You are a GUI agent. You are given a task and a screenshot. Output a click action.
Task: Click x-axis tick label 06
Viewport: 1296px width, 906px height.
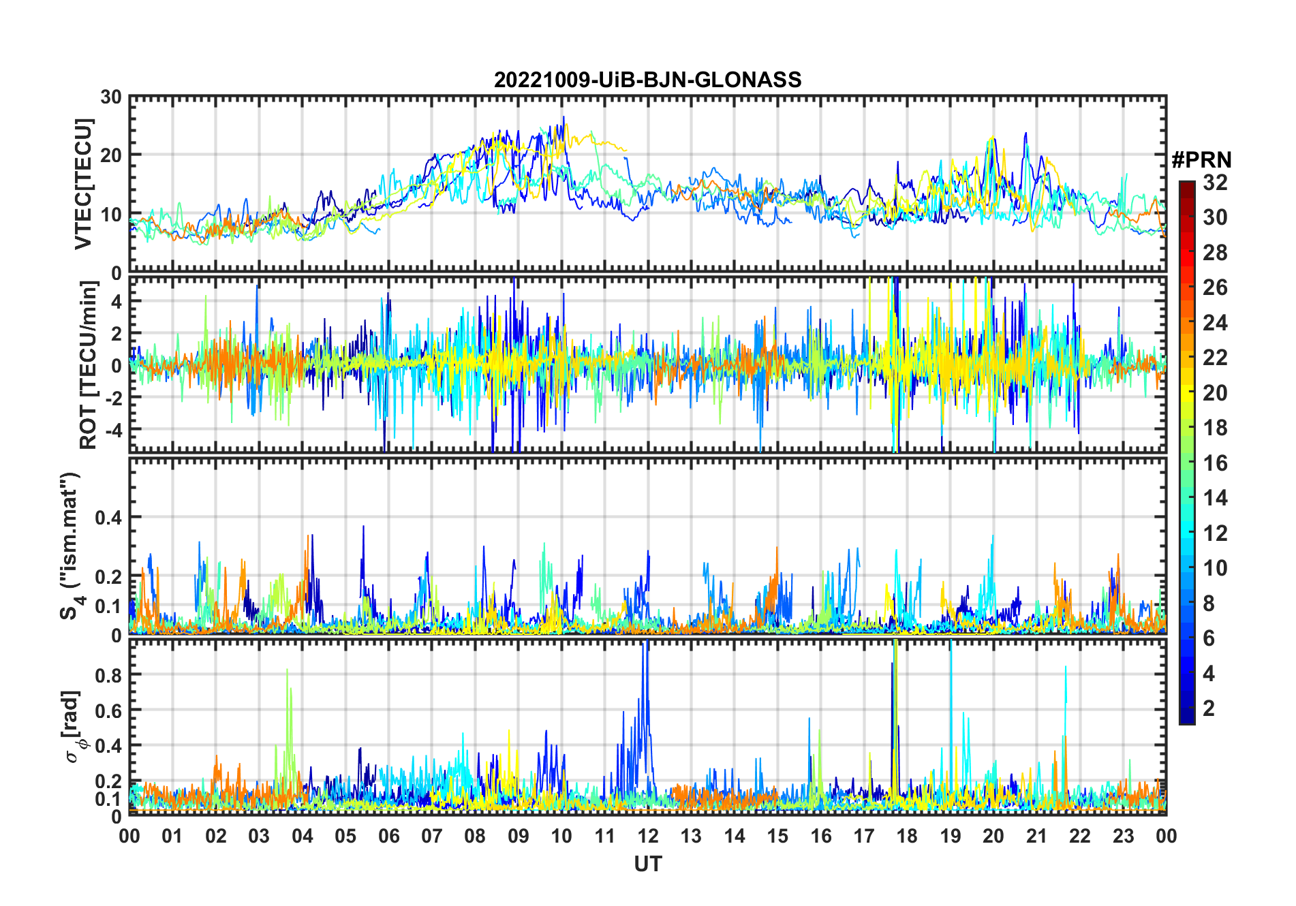coord(388,836)
